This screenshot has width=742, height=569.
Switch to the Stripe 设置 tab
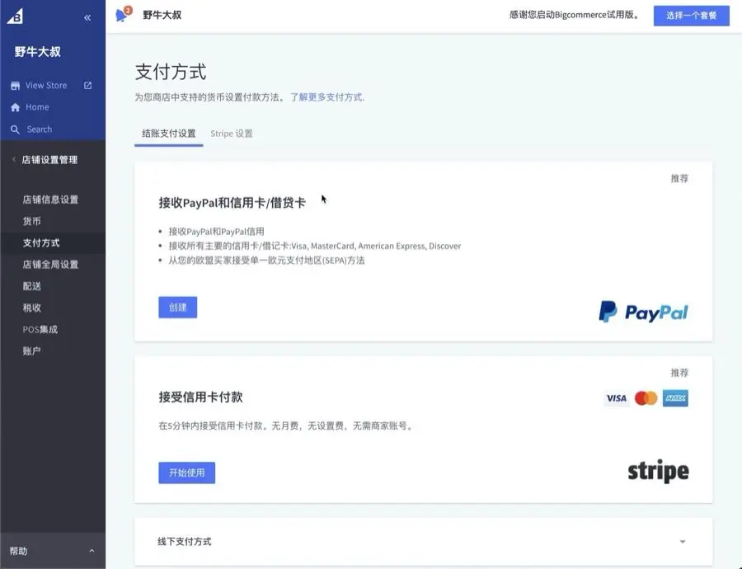[232, 134]
